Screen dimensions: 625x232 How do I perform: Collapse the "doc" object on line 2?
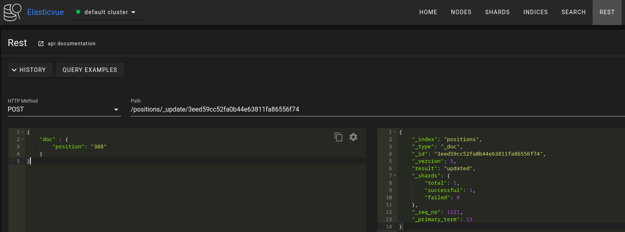pos(22,139)
